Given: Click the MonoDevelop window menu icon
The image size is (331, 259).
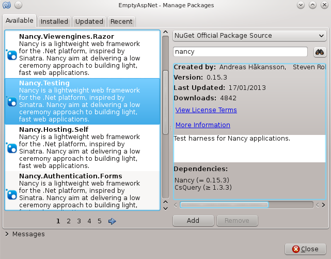Looking at the screenshot, I should tap(7, 5).
